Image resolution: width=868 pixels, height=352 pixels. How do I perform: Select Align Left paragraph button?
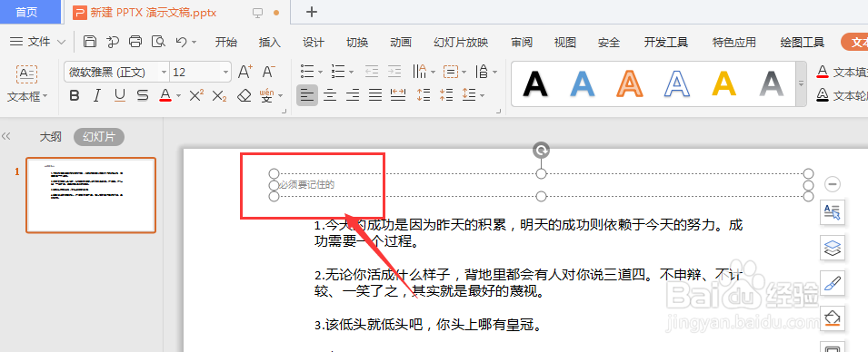pos(307,95)
